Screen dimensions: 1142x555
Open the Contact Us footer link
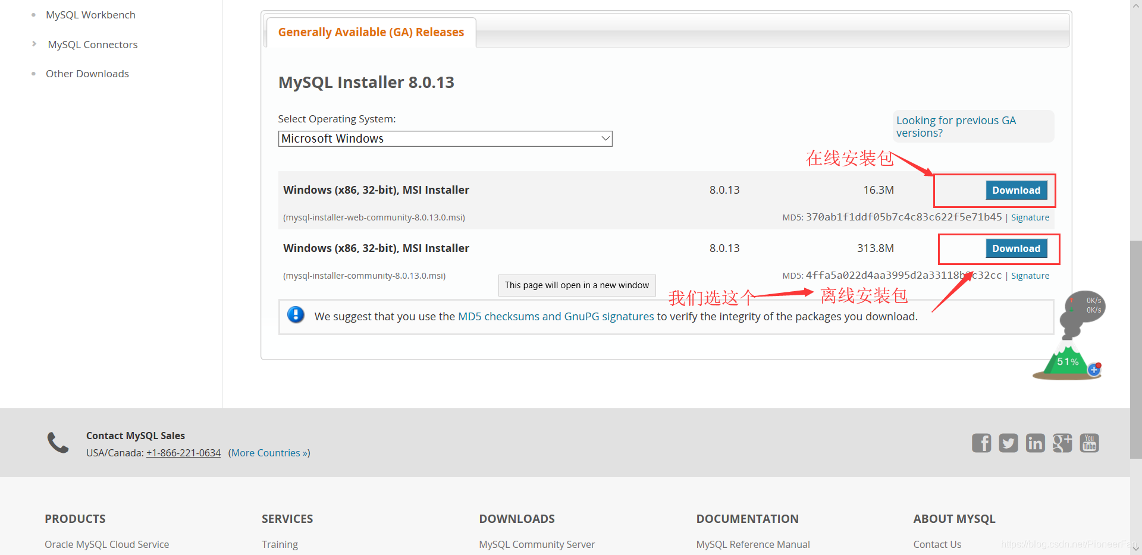pyautogui.click(x=937, y=544)
